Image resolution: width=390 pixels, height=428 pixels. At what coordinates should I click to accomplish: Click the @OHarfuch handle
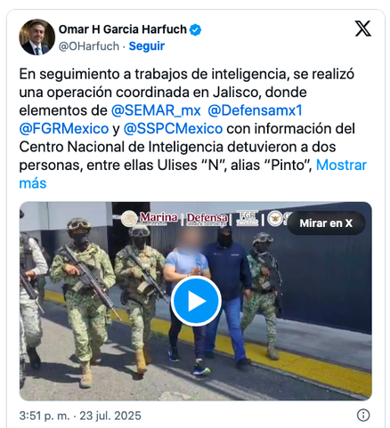click(89, 46)
